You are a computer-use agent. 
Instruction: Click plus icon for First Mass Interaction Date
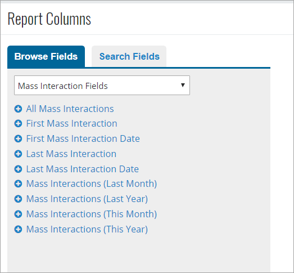pyautogui.click(x=18, y=139)
